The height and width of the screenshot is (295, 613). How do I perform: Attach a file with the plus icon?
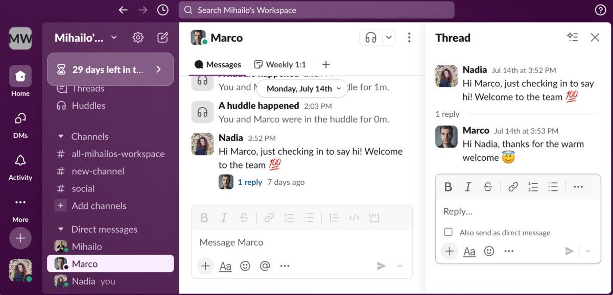click(x=205, y=266)
